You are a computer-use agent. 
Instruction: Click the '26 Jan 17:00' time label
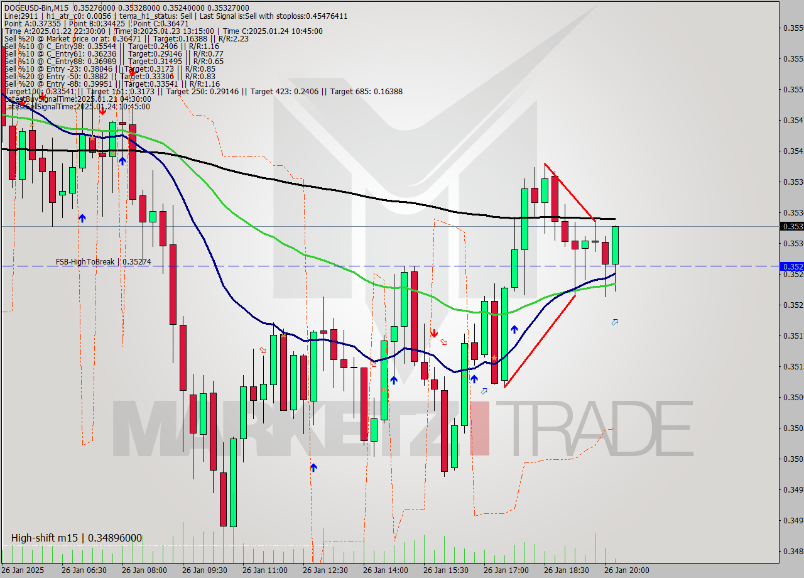(x=506, y=570)
